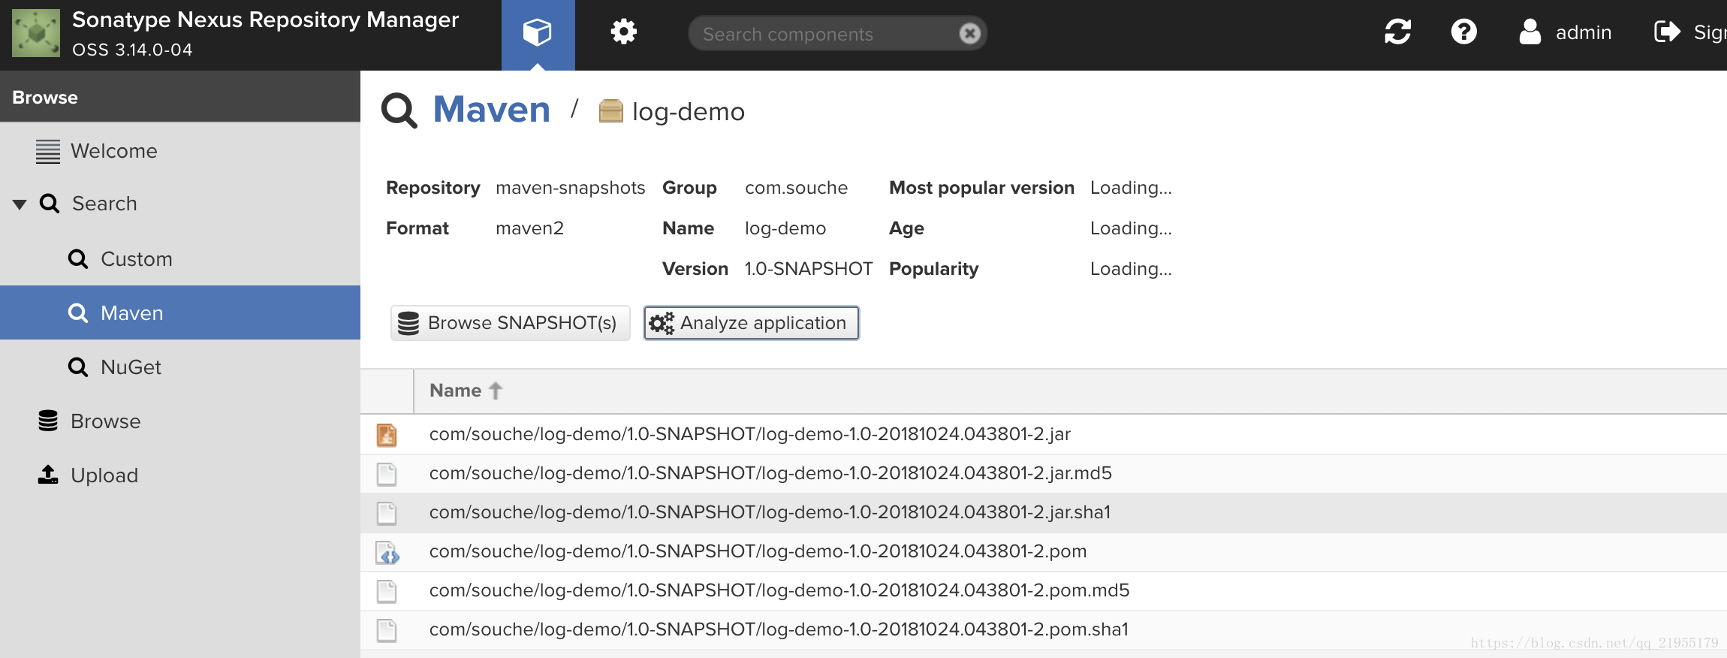Click the log-demo breadcrumb text
Image resolution: width=1727 pixels, height=658 pixels.
(x=689, y=112)
